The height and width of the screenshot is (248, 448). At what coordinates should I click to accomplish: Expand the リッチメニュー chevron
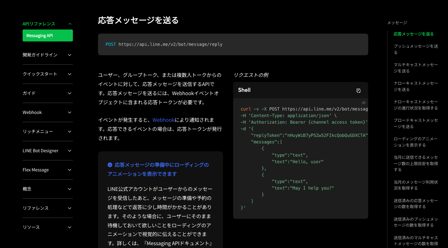[70, 132]
